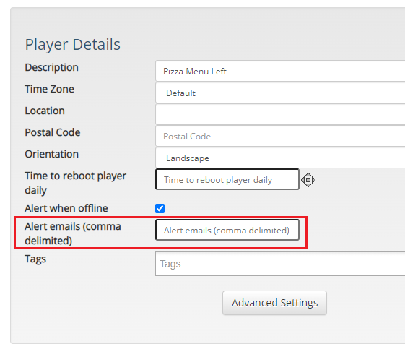
Task: Select the Postal Code input field
Action: 280,137
